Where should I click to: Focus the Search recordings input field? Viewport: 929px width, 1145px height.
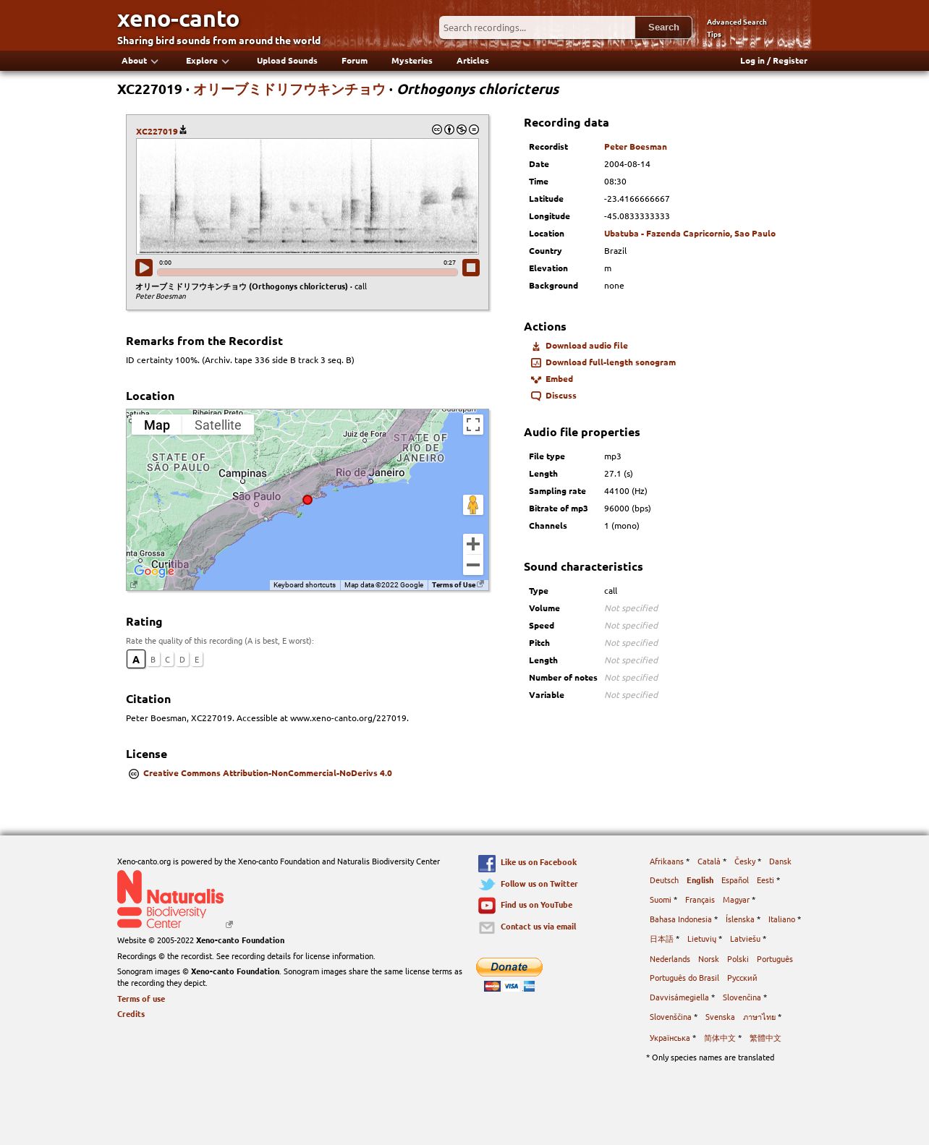537,27
